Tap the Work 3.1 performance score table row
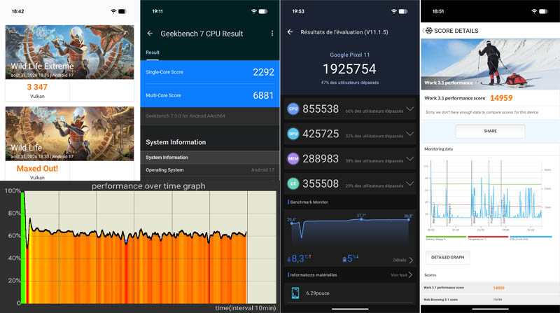The image size is (560, 313). pos(490,288)
